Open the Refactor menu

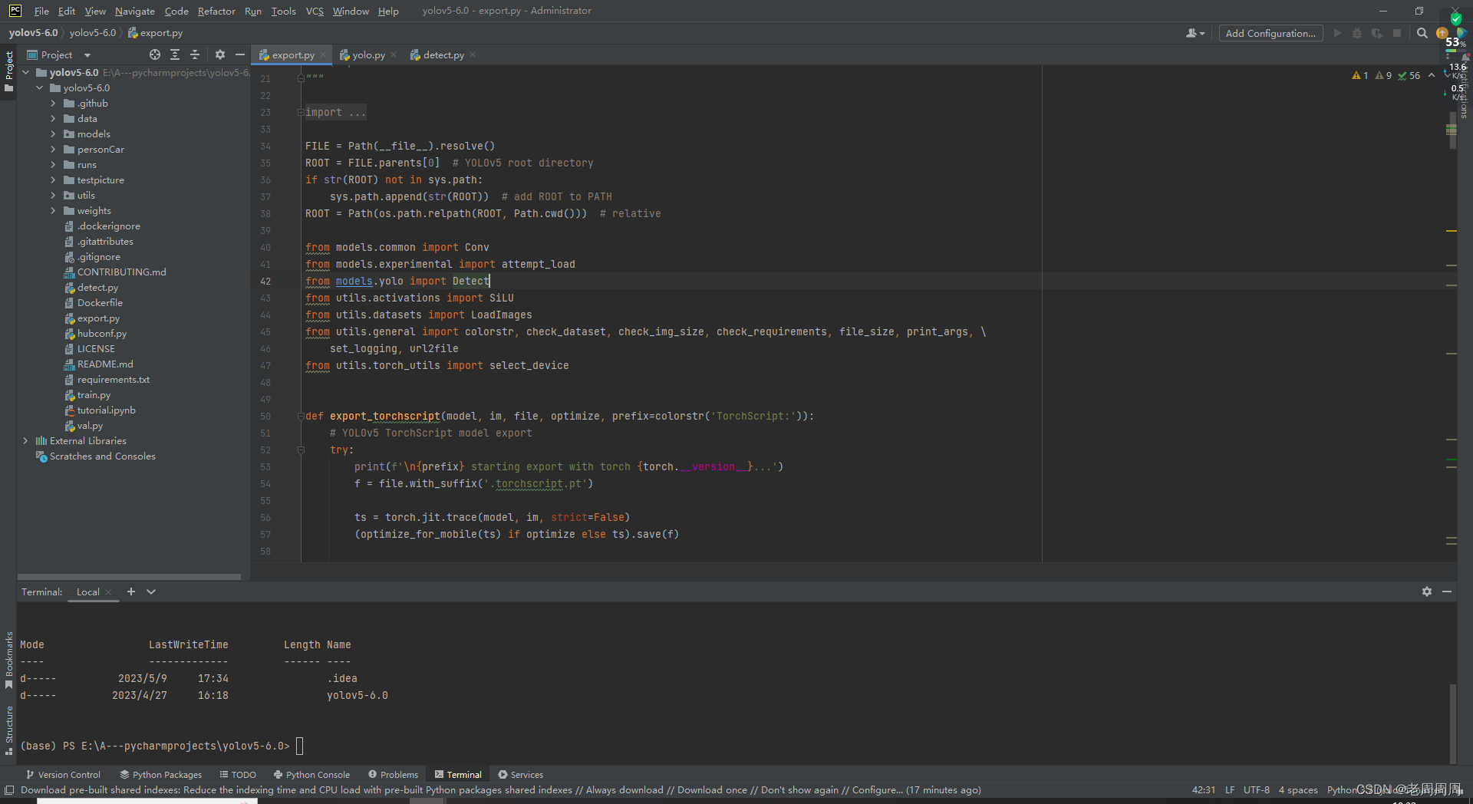[x=216, y=11]
